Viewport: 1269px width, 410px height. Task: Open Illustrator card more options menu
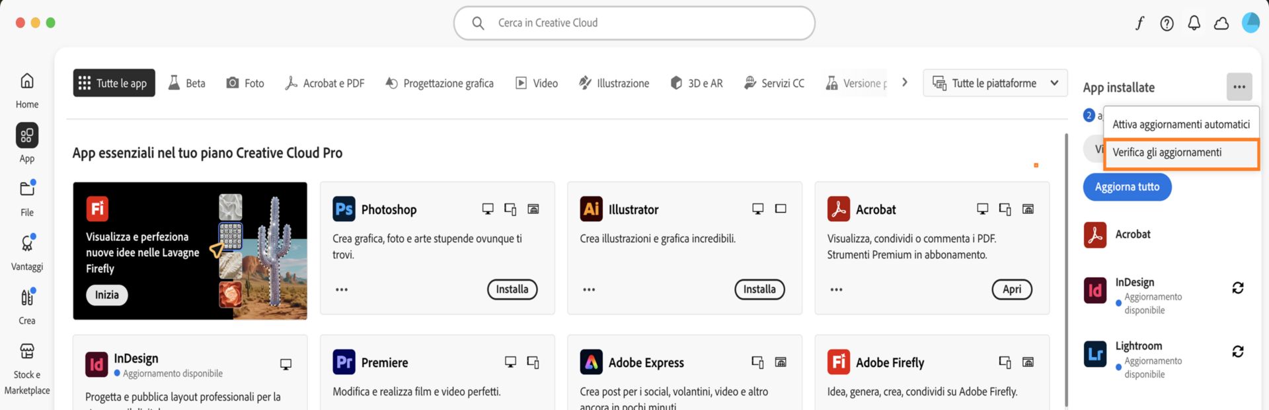(x=589, y=290)
